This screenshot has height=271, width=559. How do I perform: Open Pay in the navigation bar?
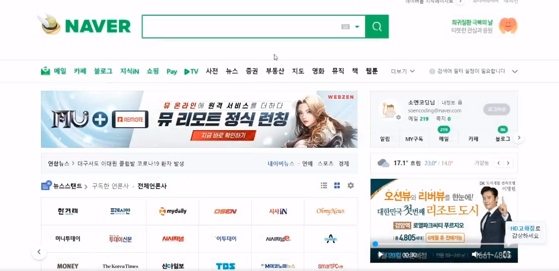[x=172, y=71]
